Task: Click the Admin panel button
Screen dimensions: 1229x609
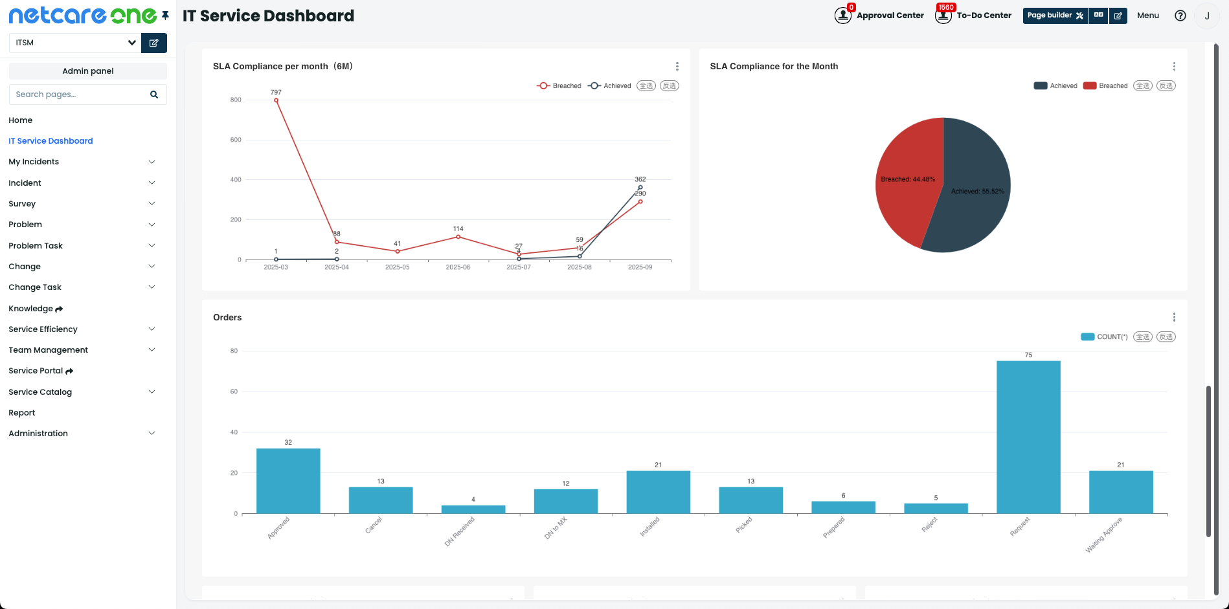Action: (x=88, y=71)
